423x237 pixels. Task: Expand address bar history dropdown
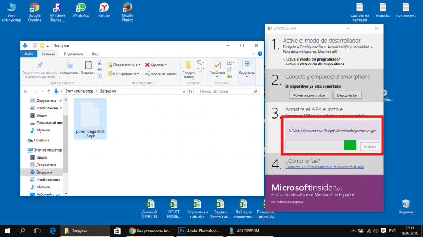point(184,91)
